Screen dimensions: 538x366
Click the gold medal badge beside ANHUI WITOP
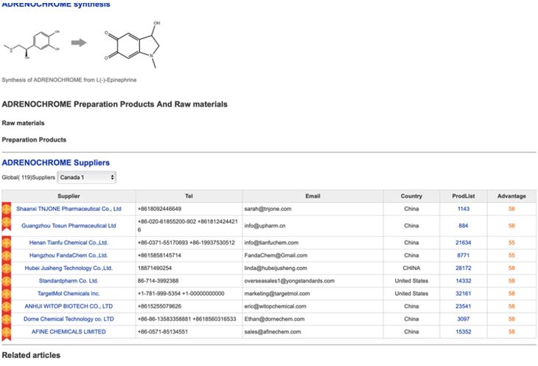7,306
